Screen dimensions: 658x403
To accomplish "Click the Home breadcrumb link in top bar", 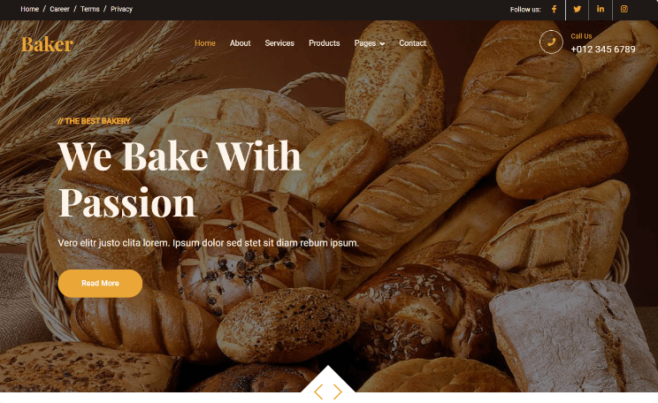I will (29, 9).
